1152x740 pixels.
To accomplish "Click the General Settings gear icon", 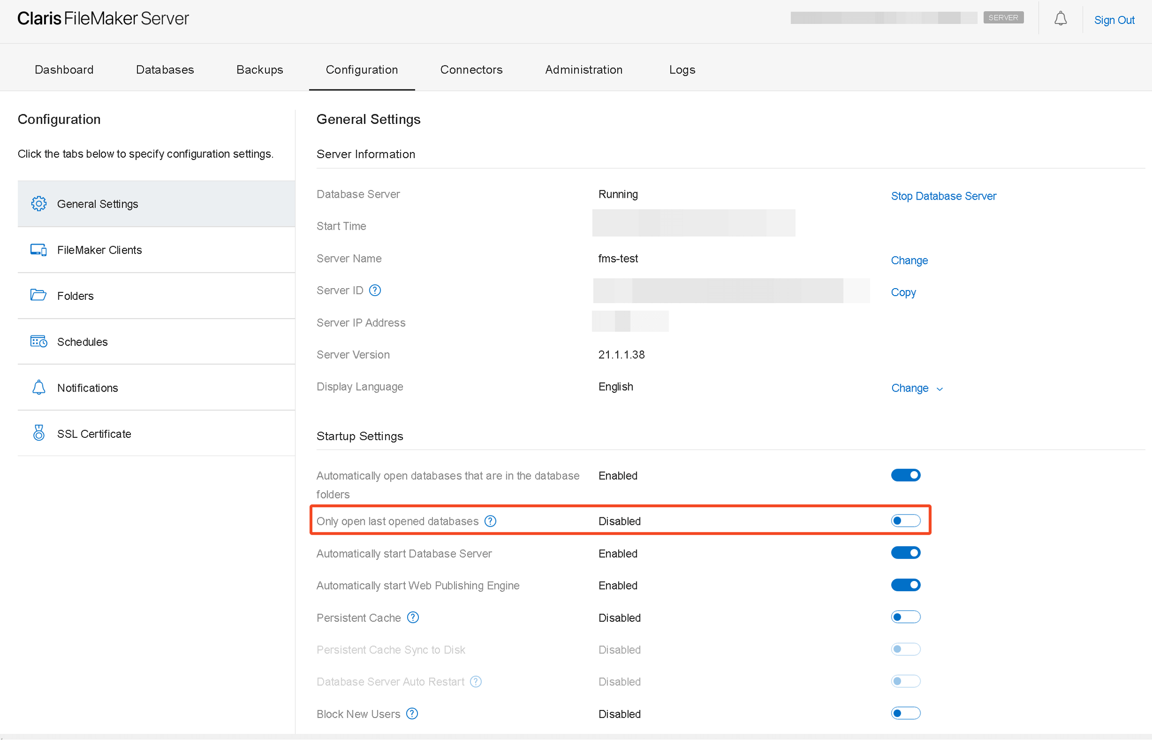I will 39,204.
